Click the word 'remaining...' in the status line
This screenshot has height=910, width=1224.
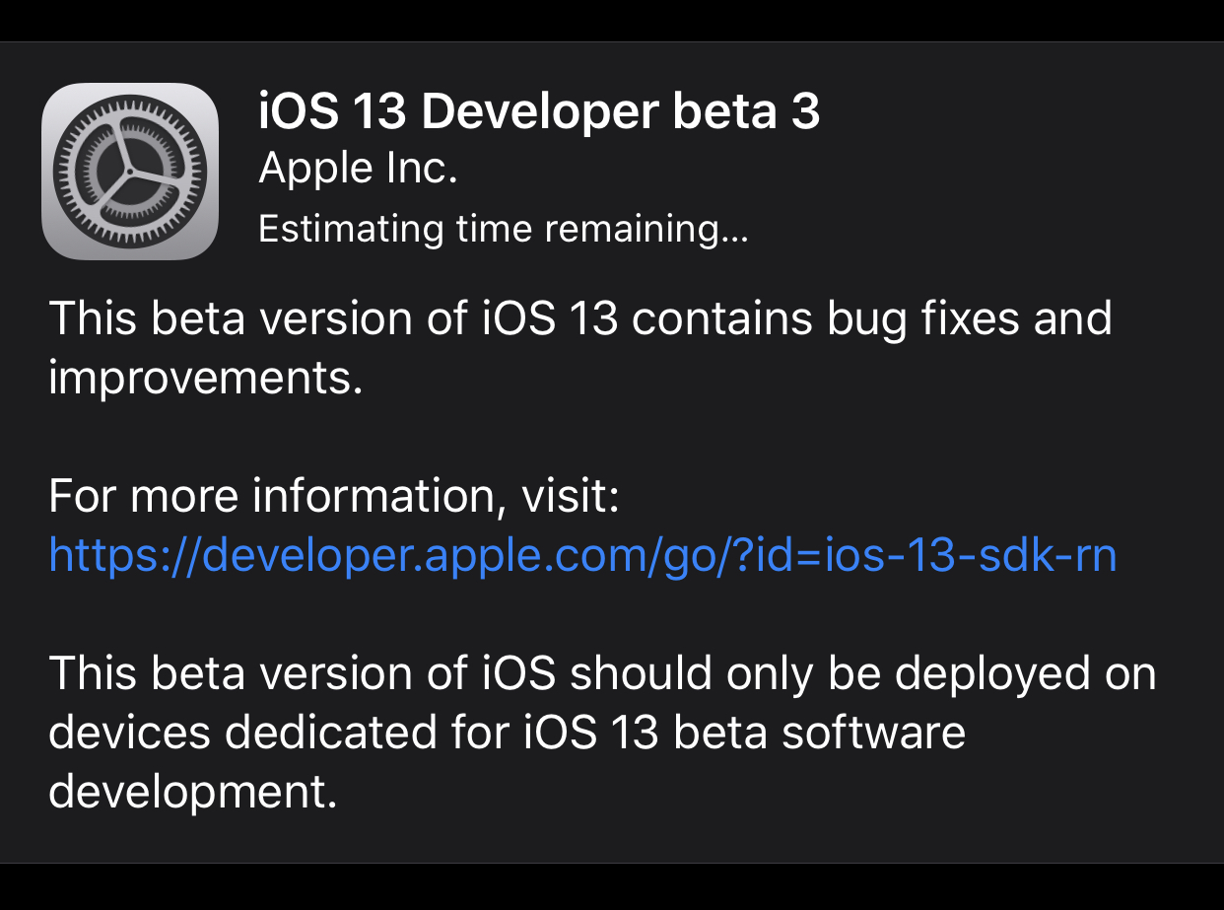click(646, 229)
